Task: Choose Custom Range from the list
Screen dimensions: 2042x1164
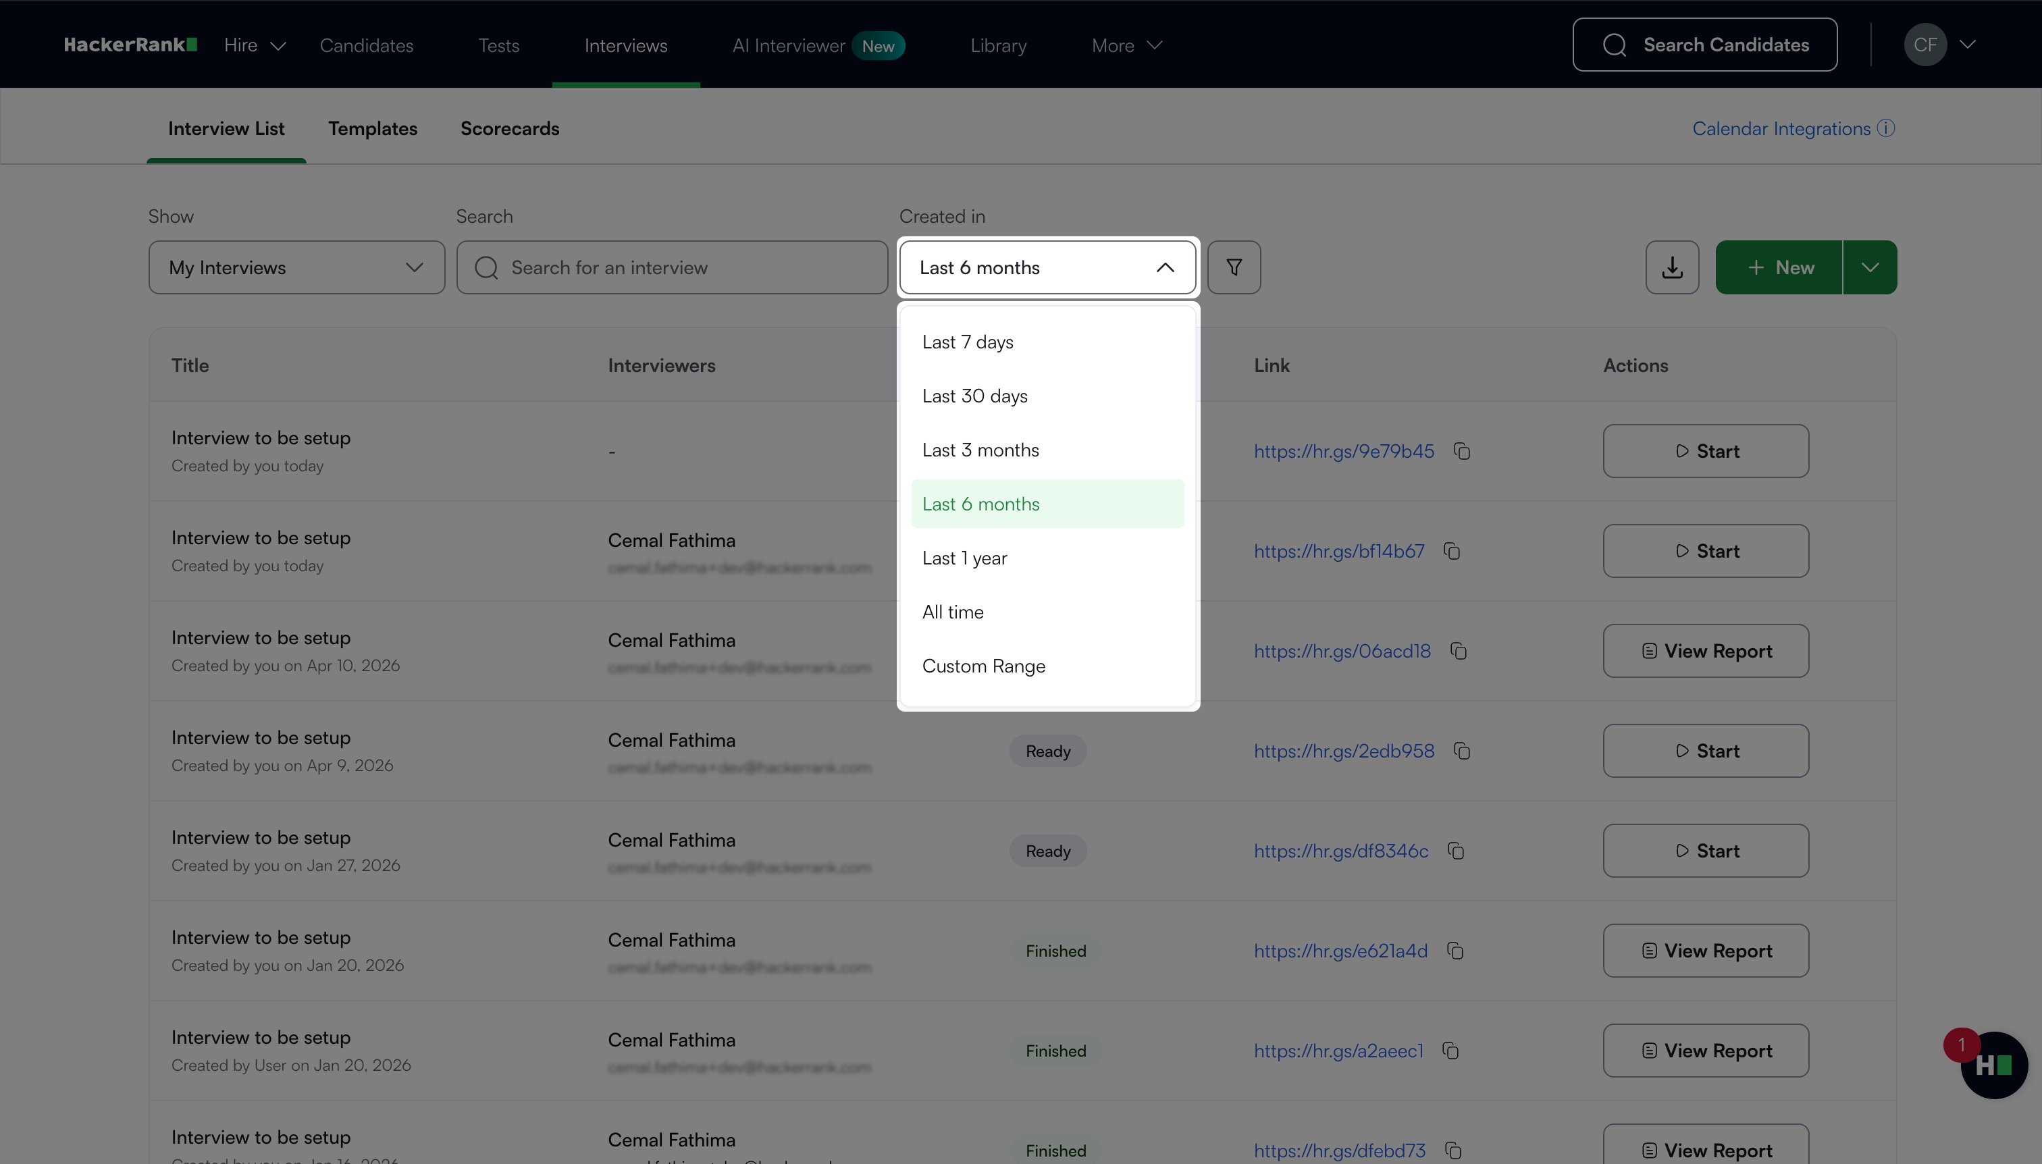Action: click(983, 666)
